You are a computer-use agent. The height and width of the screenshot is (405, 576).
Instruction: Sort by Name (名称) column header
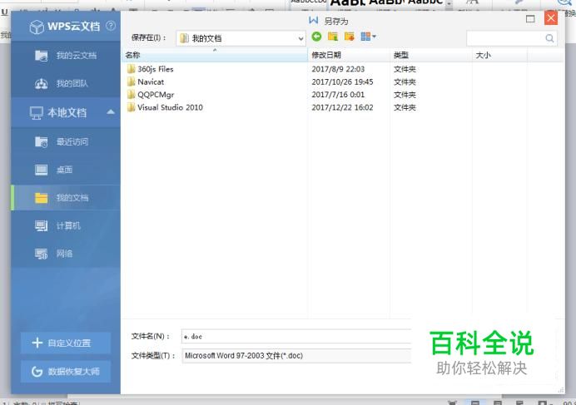point(215,55)
